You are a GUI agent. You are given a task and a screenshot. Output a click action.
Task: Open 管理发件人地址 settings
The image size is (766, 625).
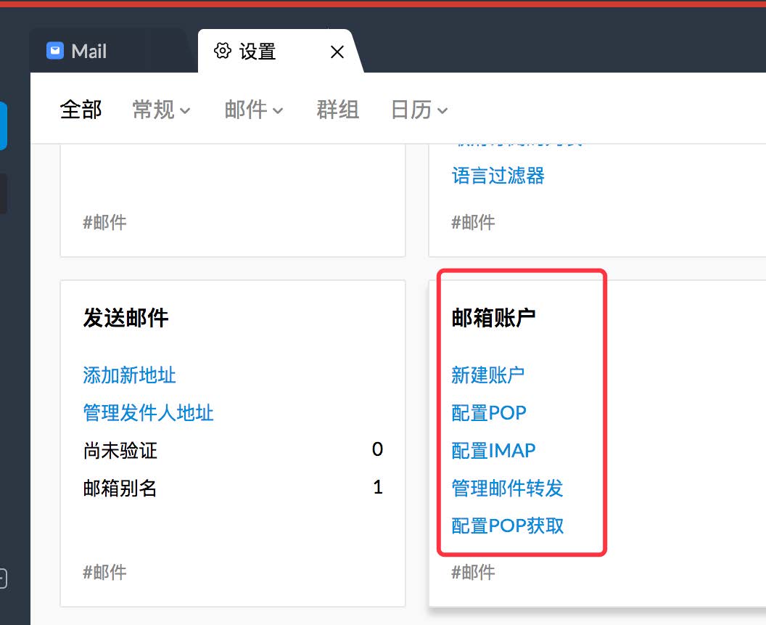point(148,413)
